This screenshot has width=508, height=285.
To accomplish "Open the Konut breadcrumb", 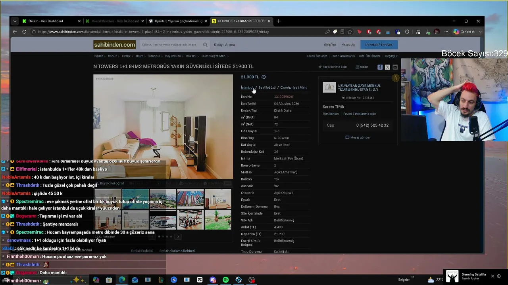I will point(112,56).
